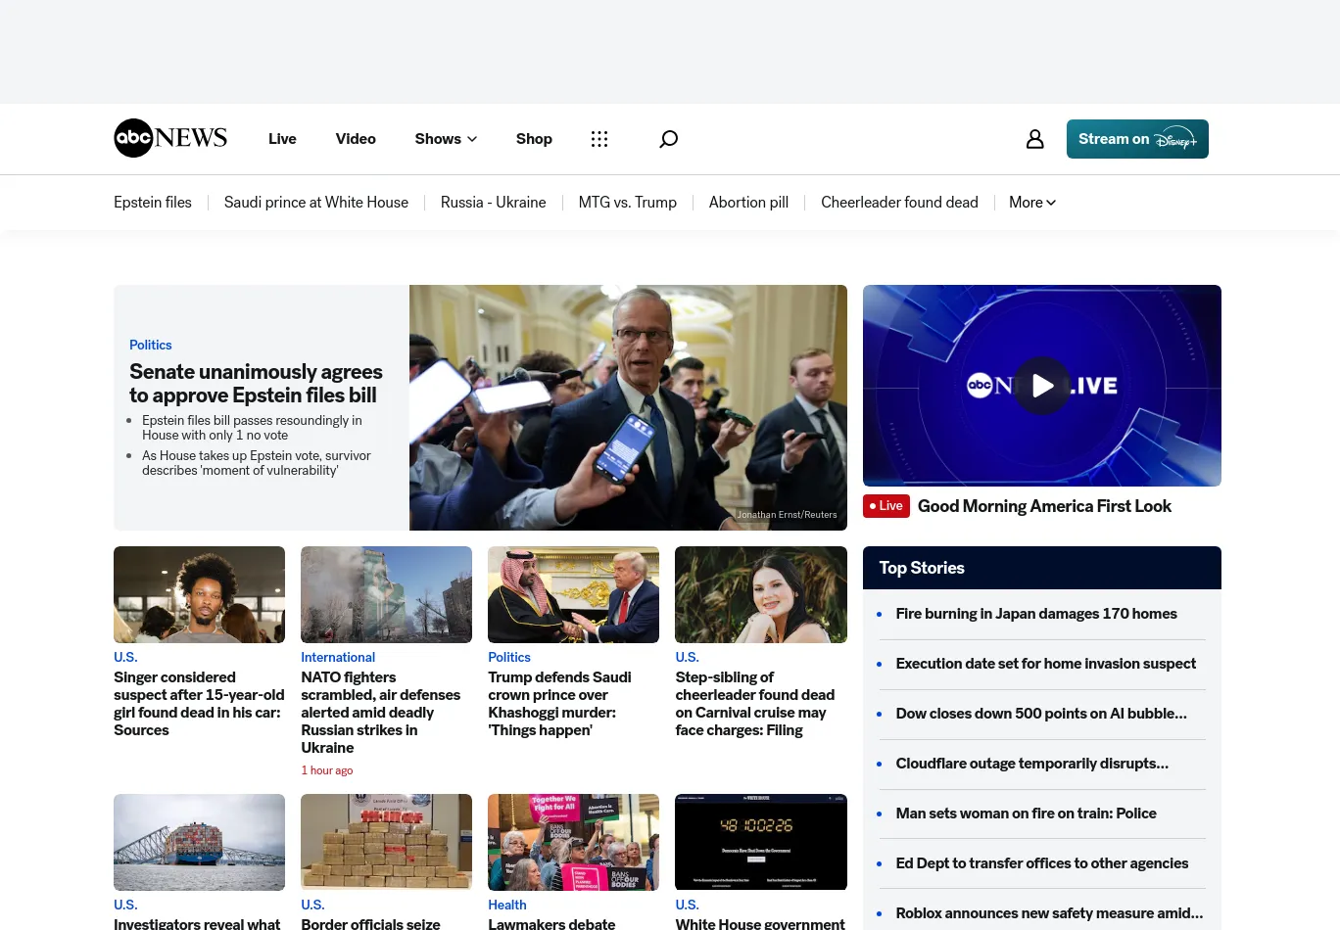Viewport: 1340px width, 930px height.
Task: Expand the More topics dropdown
Action: (x=1031, y=203)
